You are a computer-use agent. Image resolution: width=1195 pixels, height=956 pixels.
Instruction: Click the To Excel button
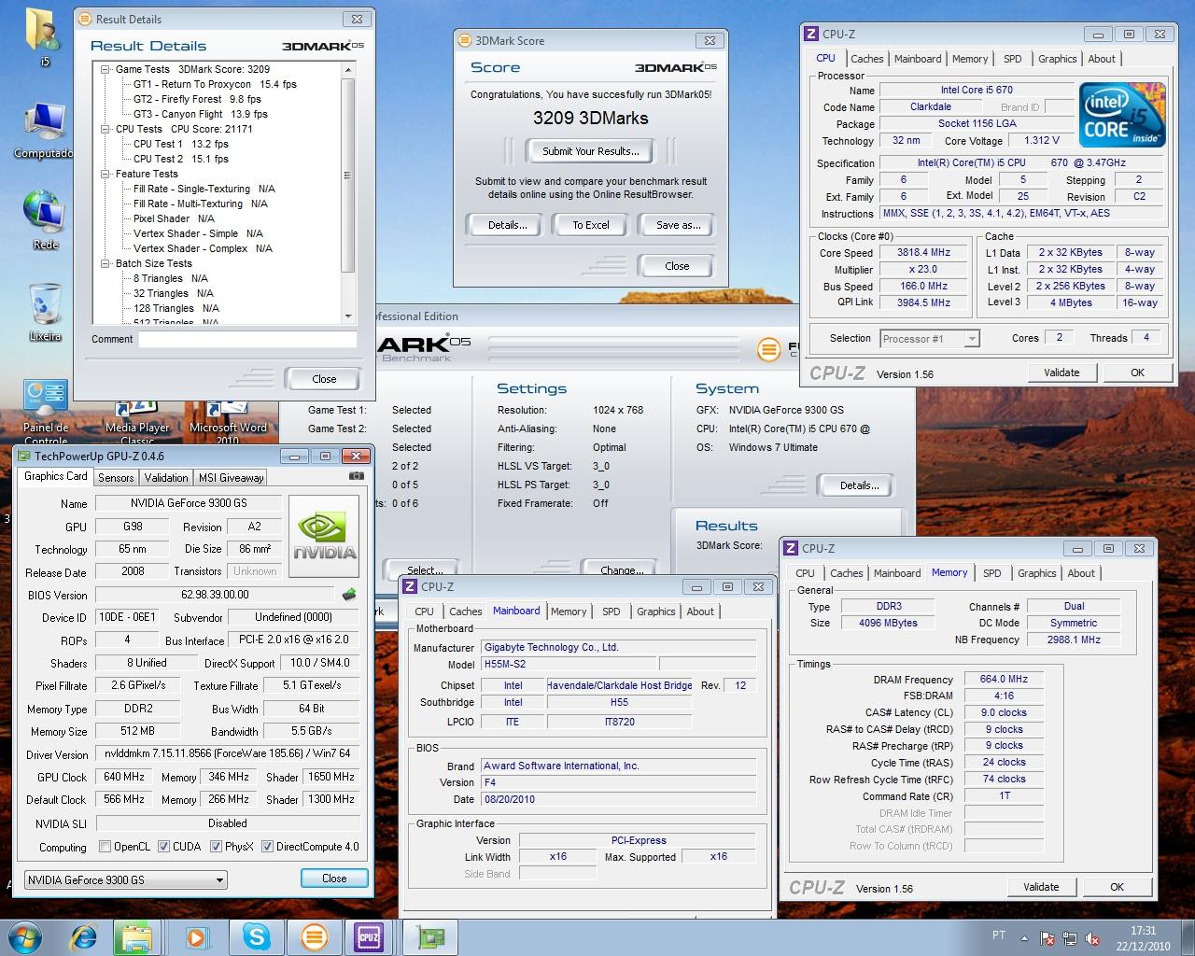coord(591,225)
